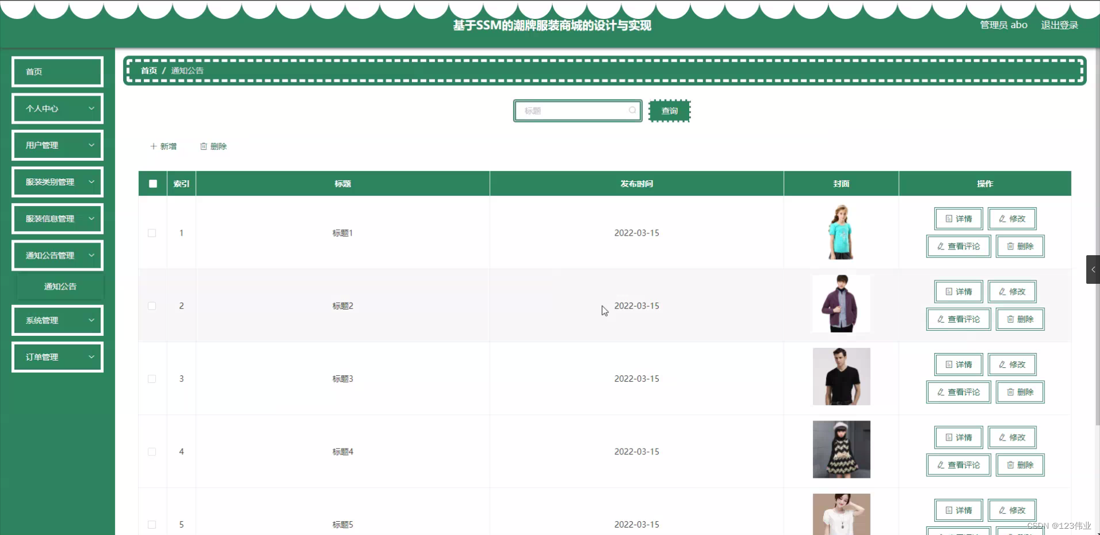Click the sidebar collapse arrow on right edge
Viewport: 1100px width, 535px height.
[x=1093, y=269]
